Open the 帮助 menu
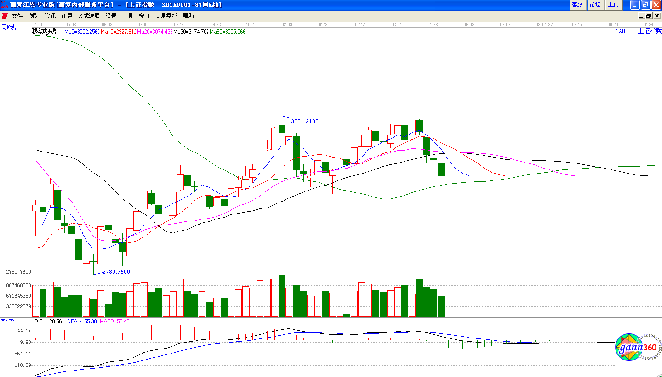 (188, 16)
